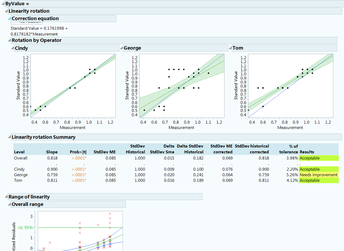The height and width of the screenshot is (251, 344).
Task: Click Tom's Delta StdDev Historical value 0.189
Action: pos(198,180)
